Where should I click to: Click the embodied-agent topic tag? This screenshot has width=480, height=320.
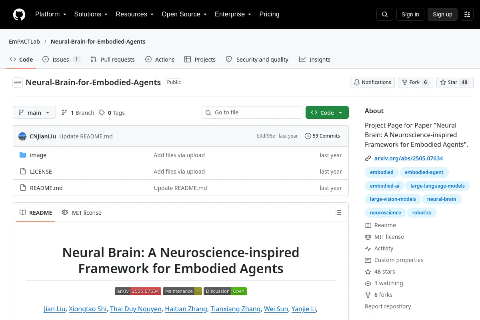click(424, 172)
